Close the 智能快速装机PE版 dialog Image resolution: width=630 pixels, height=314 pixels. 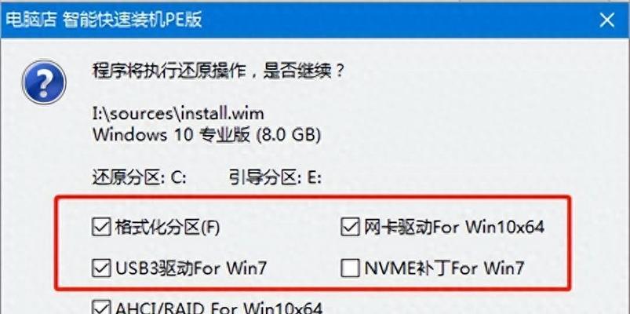[x=606, y=20]
